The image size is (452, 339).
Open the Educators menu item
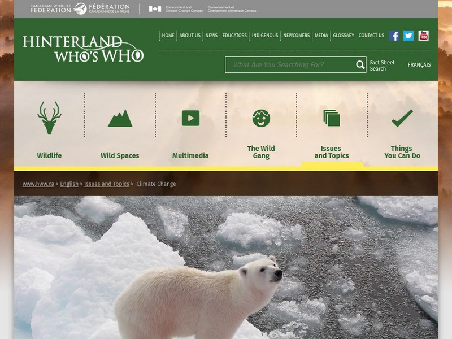click(x=234, y=36)
